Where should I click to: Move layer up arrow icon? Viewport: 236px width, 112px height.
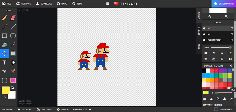click(214, 53)
